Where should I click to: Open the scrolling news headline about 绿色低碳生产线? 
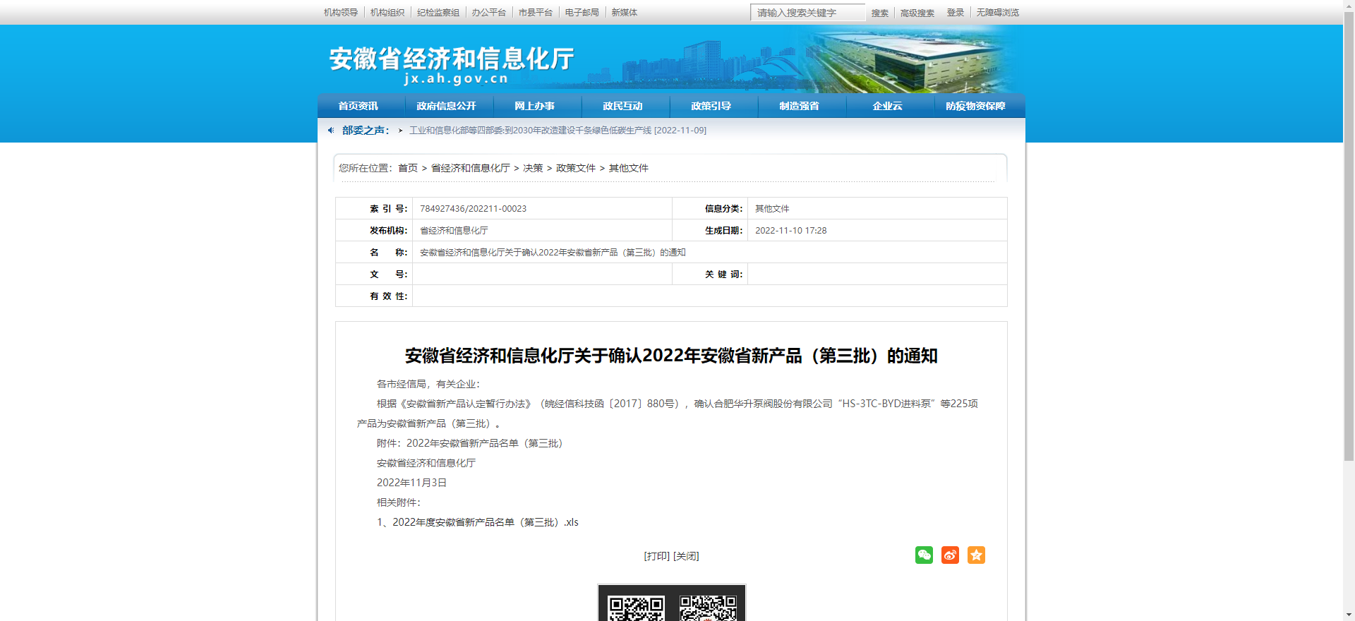point(558,131)
